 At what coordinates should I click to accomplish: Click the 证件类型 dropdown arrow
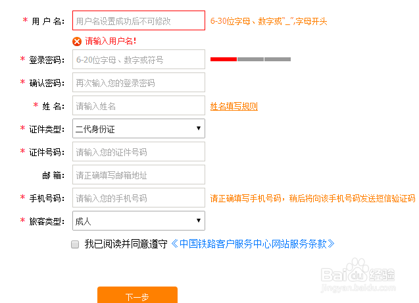198,128
